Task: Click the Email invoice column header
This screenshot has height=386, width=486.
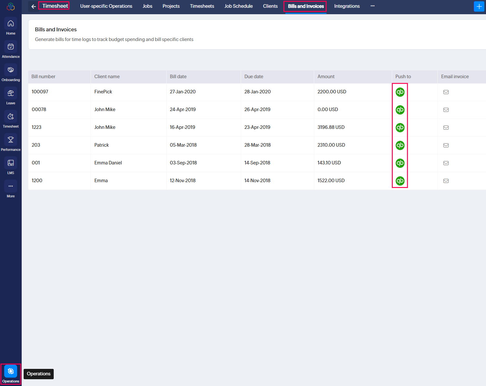Action: coord(455,77)
